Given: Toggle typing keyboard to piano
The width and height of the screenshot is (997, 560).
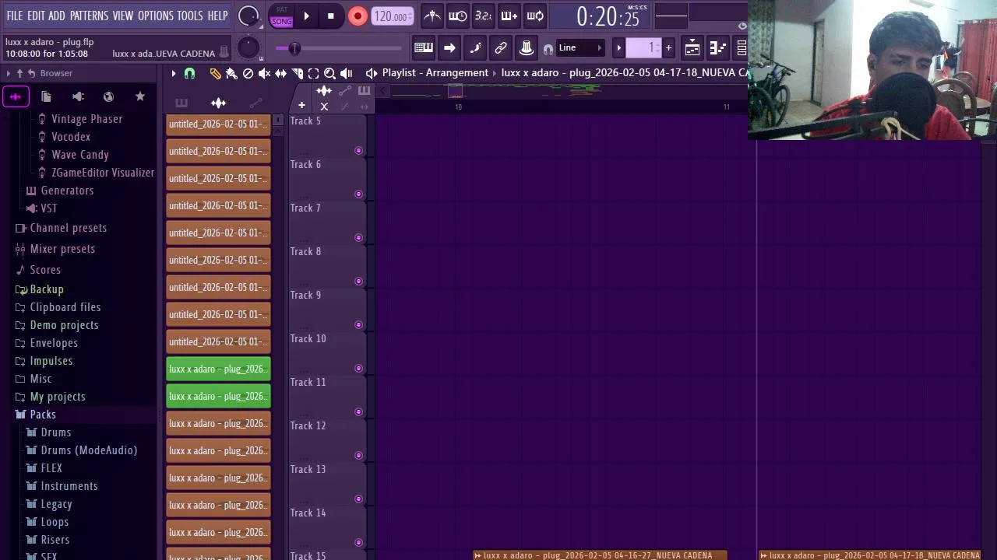Looking at the screenshot, I should (x=424, y=48).
